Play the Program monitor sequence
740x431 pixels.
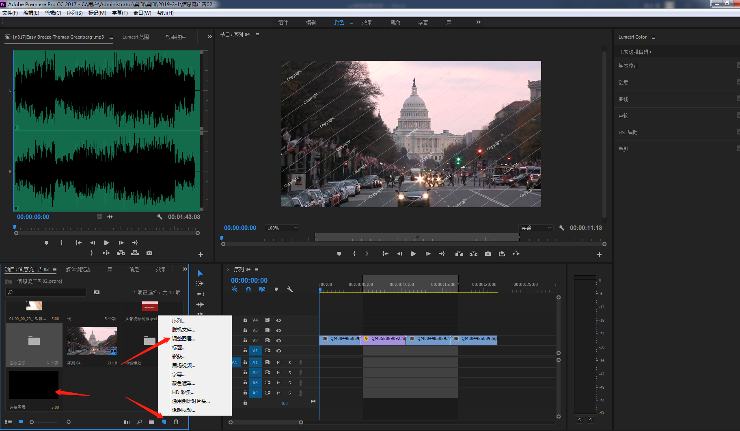coord(413,254)
